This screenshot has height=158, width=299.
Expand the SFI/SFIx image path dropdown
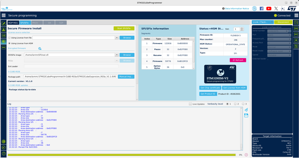117,55
